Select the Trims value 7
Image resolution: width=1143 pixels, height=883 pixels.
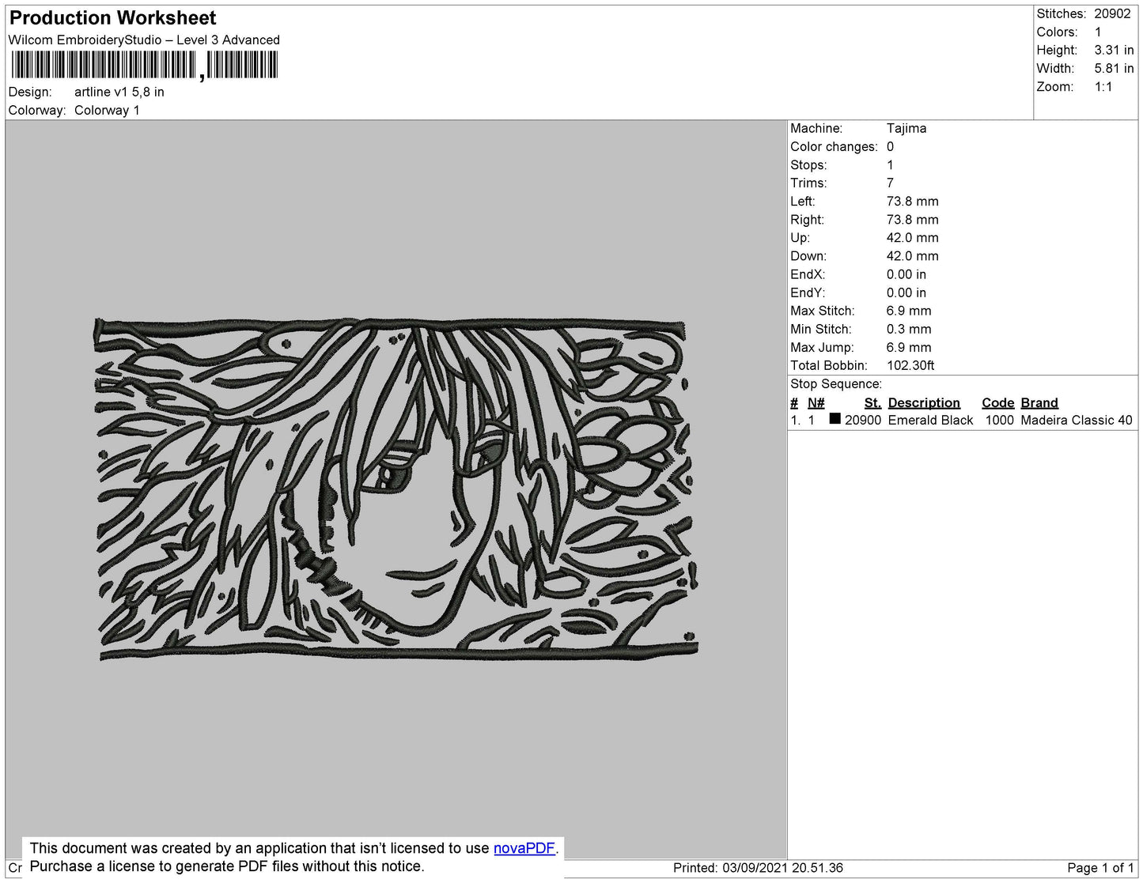click(890, 183)
